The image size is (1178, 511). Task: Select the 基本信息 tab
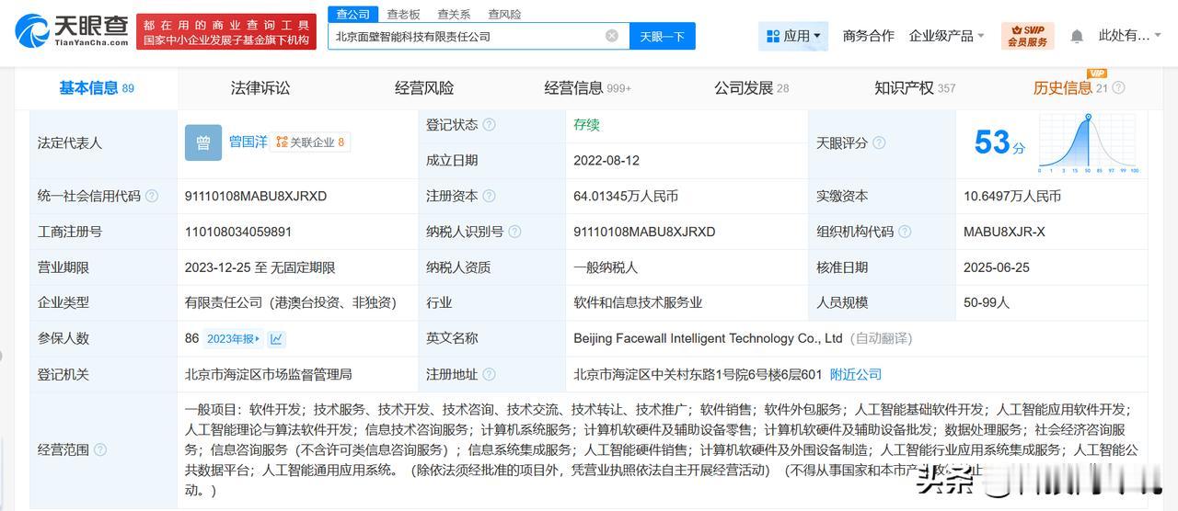tap(96, 88)
